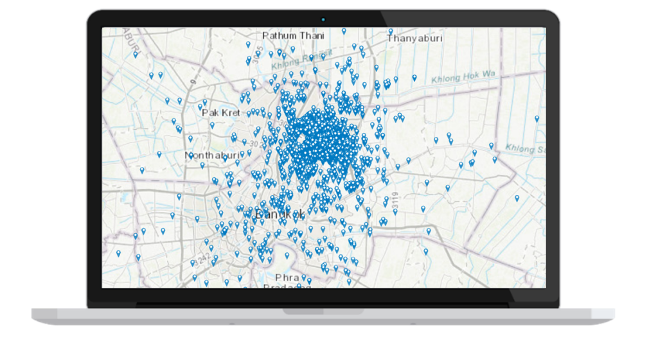Click the Khlong Rangsit canal label
This screenshot has height=339, width=658.
(x=302, y=60)
